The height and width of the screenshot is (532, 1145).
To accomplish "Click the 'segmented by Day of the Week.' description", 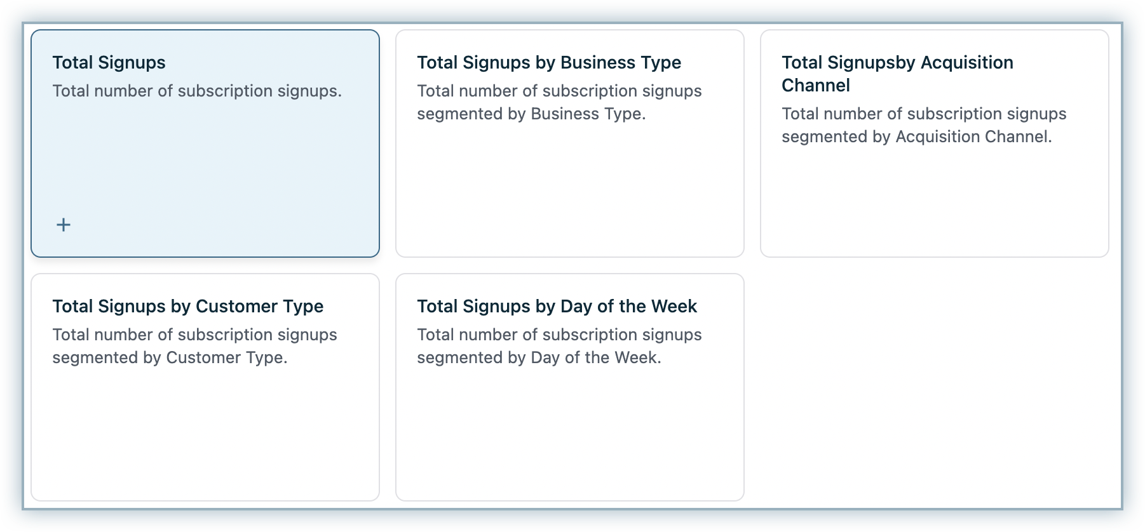I will tap(539, 357).
